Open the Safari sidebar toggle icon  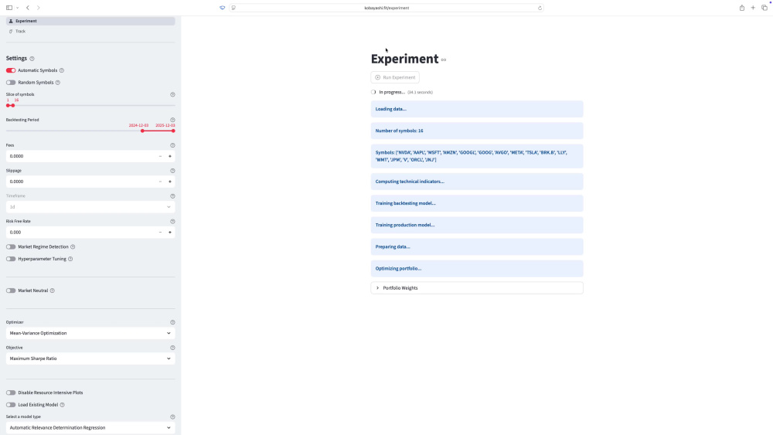[9, 8]
